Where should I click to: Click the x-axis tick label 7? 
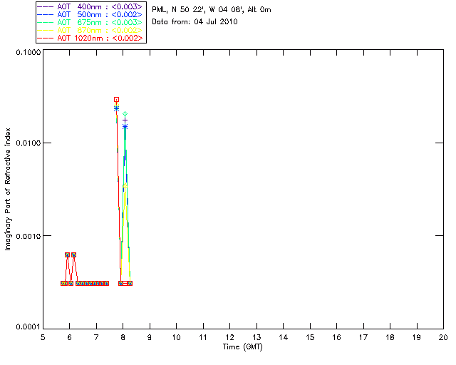pos(96,337)
